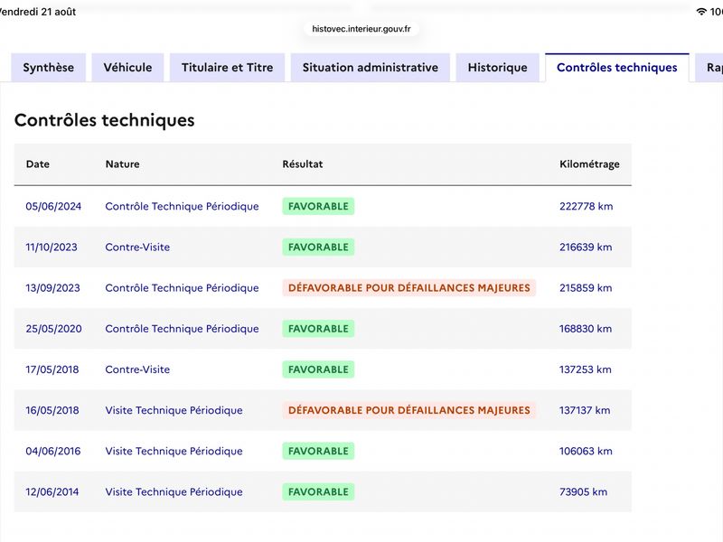The height and width of the screenshot is (542, 723).
Task: Click FAVORABLE badge for 11/10/2023 Contre-Visite
Action: [318, 247]
